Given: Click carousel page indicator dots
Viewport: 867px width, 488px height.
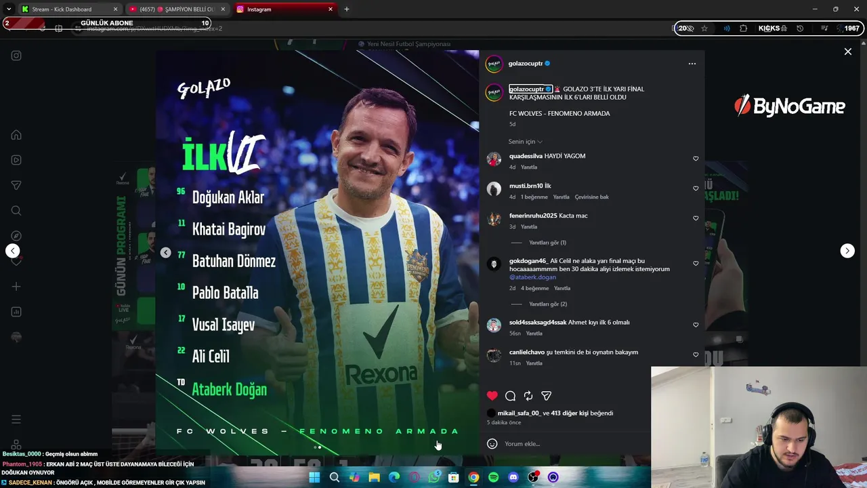Looking at the screenshot, I should pos(318,447).
